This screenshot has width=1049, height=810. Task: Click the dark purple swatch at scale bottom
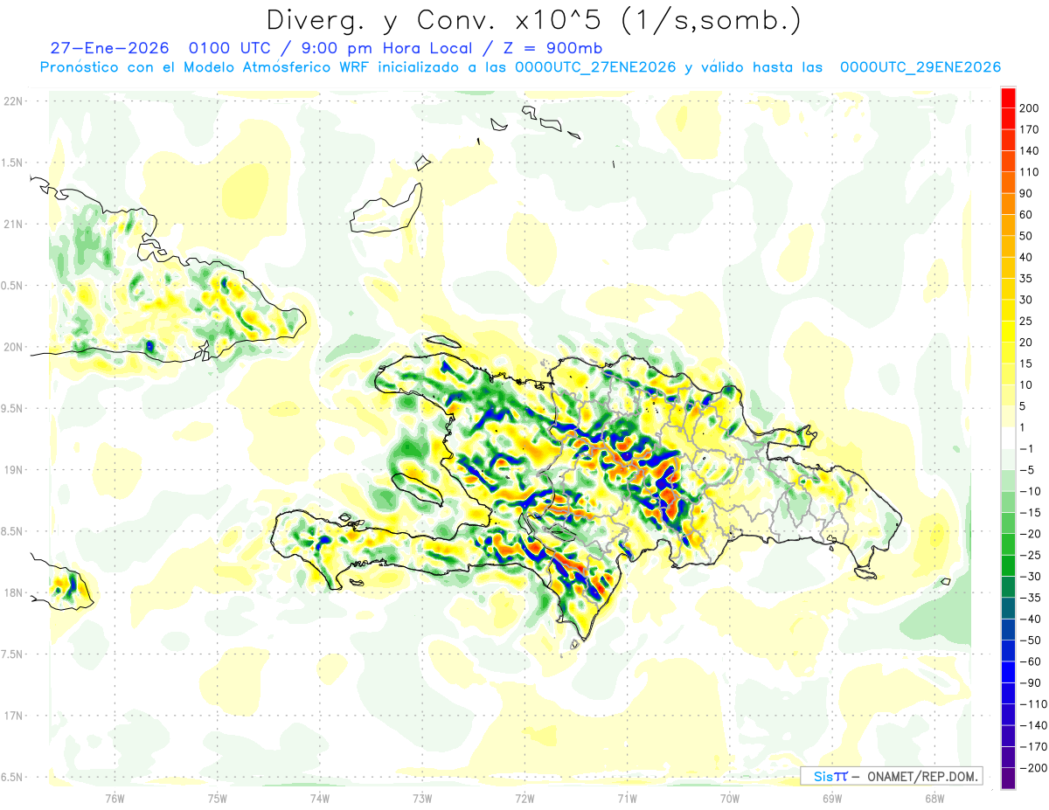pyautogui.click(x=1008, y=779)
